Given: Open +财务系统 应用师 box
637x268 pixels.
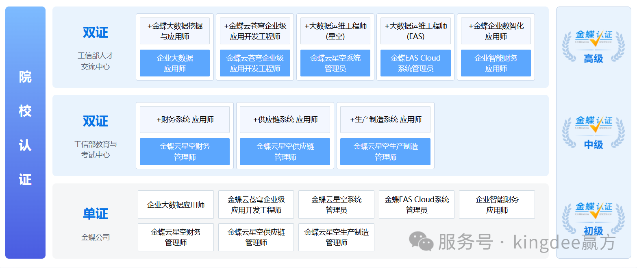Looking at the screenshot, I should pos(185,120).
